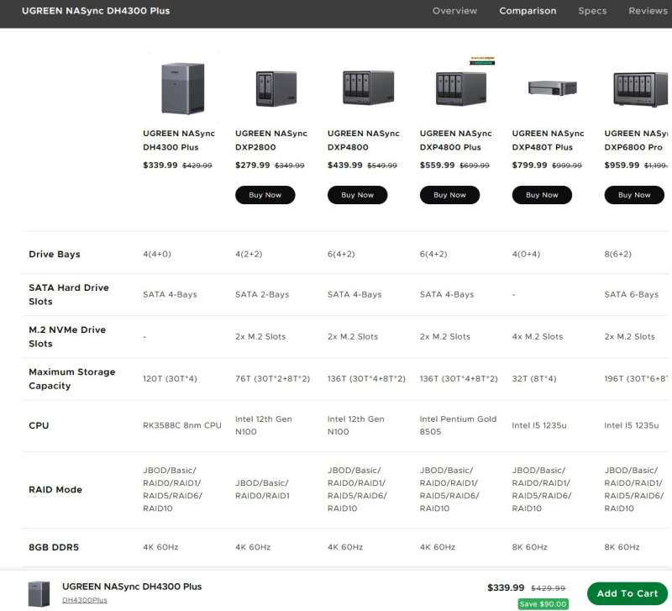The image size is (672, 611).
Task: Go to the Reviews tab
Action: tap(648, 11)
